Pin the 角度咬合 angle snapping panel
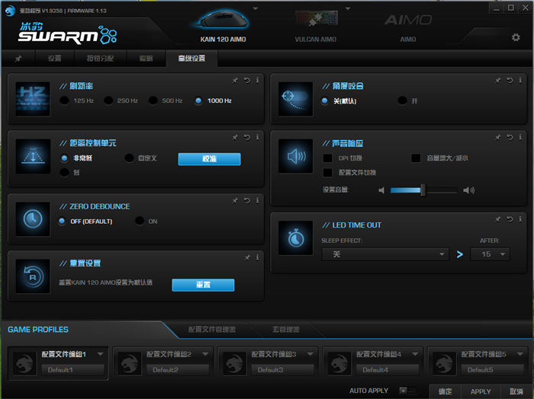This screenshot has width=534, height=399. tap(498, 80)
